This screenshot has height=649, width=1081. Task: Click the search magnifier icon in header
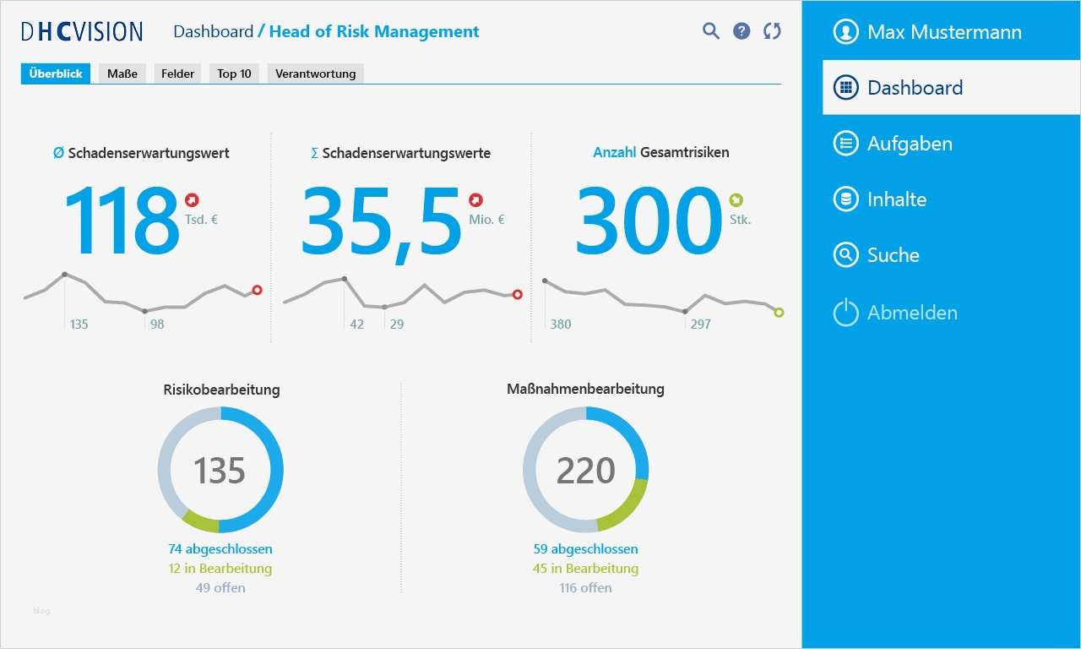tap(711, 31)
